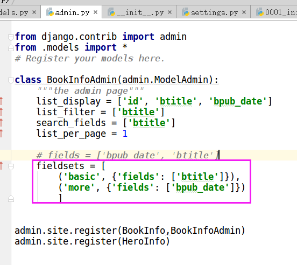The width and height of the screenshot is (297, 265).
Task: Click 'id' string in list_display
Action: (x=133, y=101)
